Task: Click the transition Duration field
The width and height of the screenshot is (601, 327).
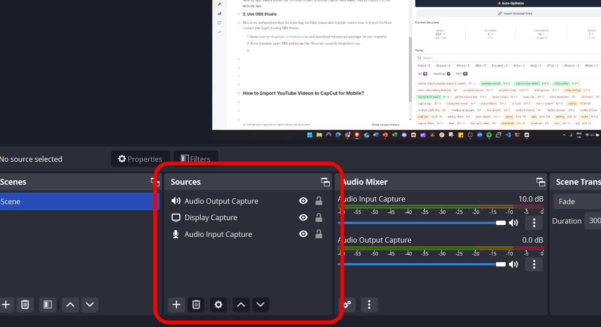Action: [593, 221]
